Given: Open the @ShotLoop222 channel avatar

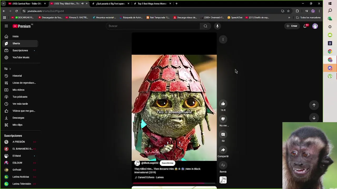Looking at the screenshot, I should (x=137, y=163).
